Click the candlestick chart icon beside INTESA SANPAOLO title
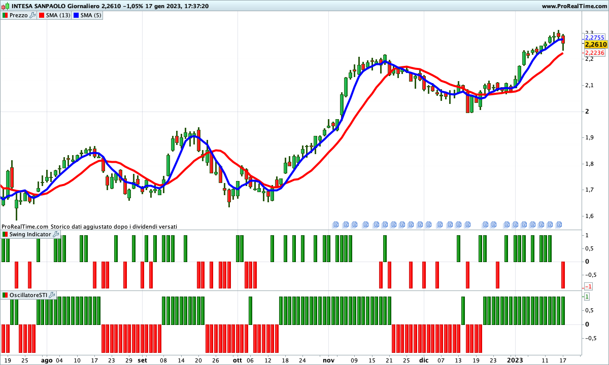This screenshot has width=609, height=365. coord(5,6)
